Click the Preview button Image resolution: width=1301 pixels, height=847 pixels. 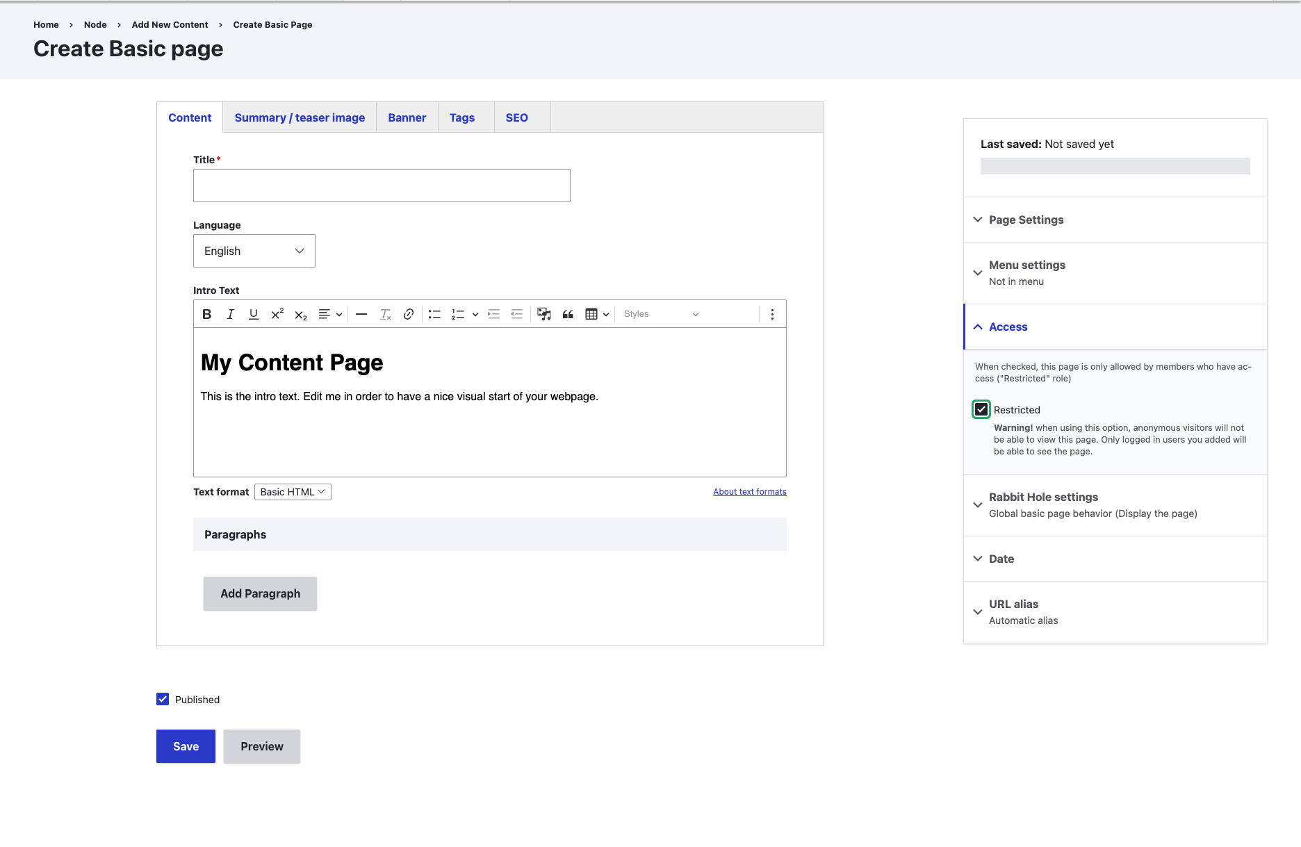[262, 746]
